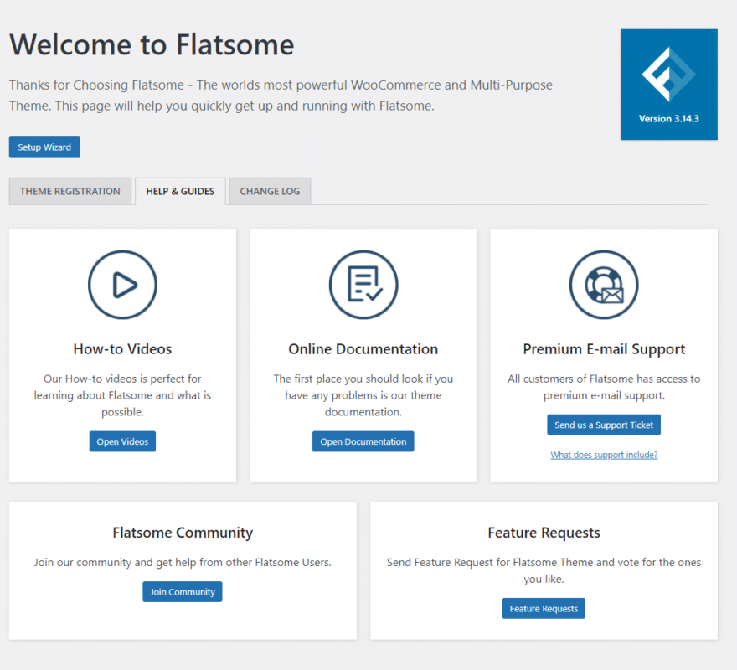Viewport: 737px width, 670px height.
Task: Click the 'How-to Videos' card title
Action: tap(122, 349)
